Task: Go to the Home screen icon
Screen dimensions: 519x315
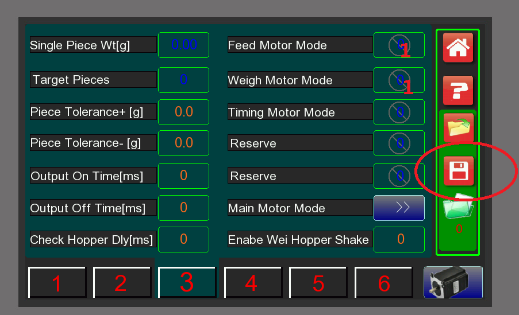Action: click(458, 48)
